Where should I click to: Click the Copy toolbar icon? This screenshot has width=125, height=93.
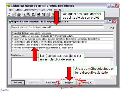[29, 14]
